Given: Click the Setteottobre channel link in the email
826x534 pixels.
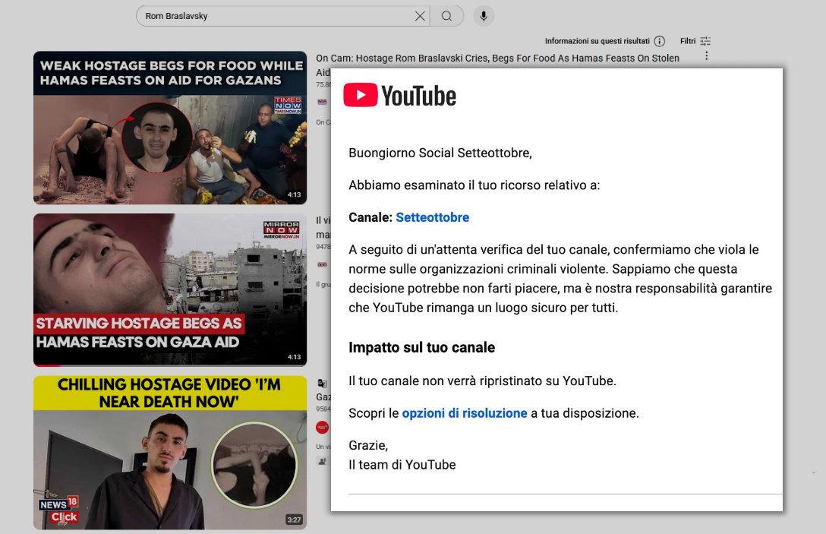Looking at the screenshot, I should click(433, 217).
